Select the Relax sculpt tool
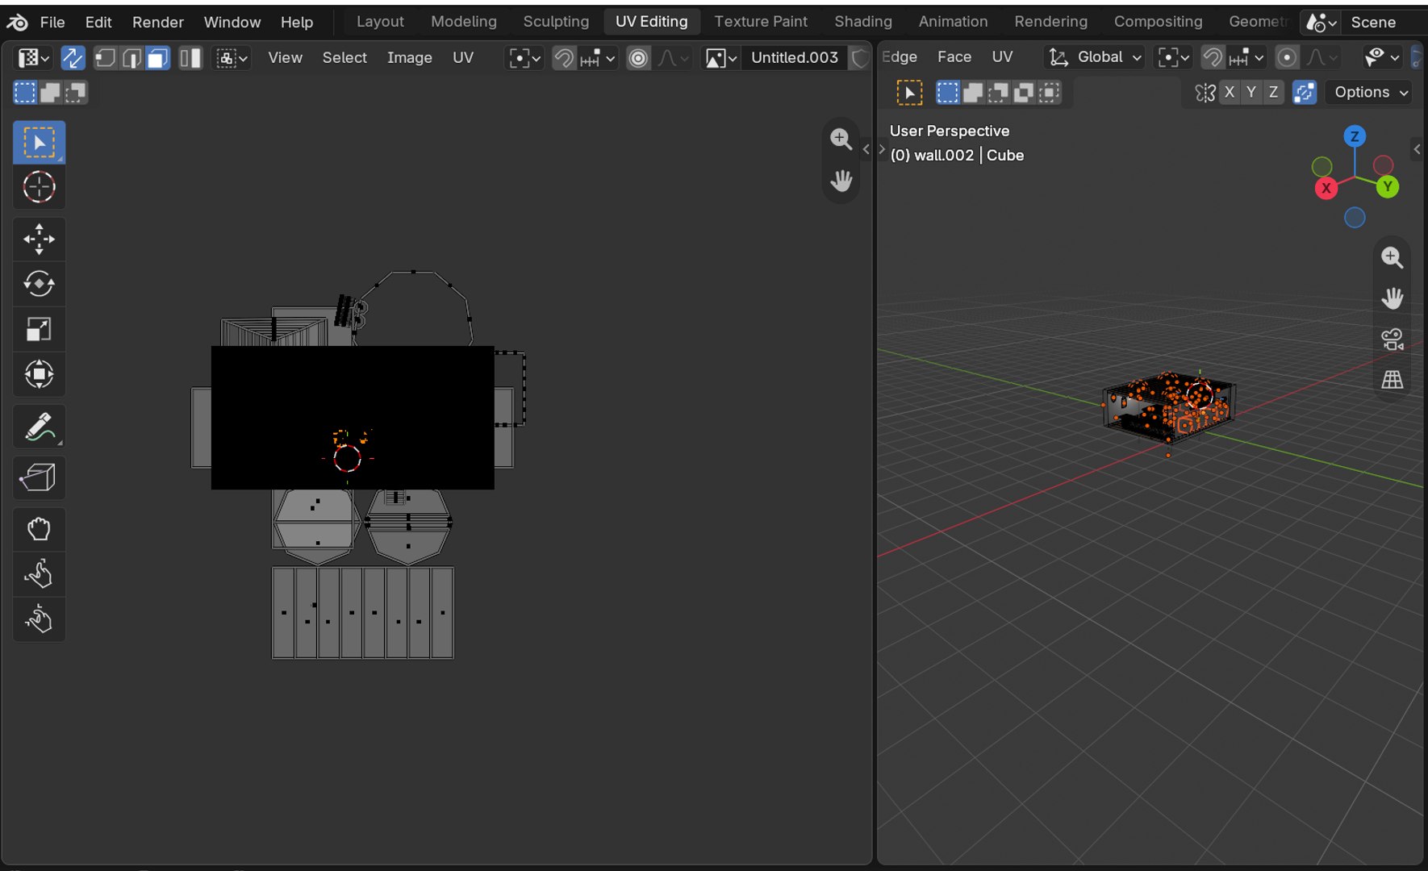 pos(39,574)
